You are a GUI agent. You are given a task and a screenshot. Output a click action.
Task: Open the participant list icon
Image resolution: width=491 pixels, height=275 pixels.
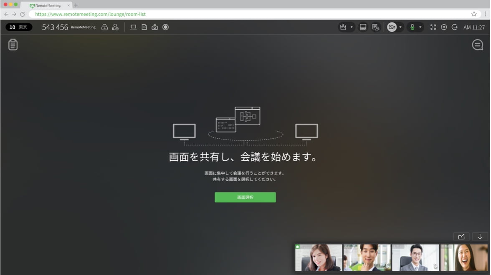pyautogui.click(x=375, y=27)
